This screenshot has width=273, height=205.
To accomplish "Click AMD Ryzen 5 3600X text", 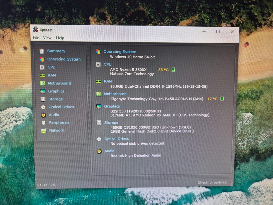I will point(128,70).
